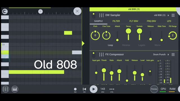Show the CPU usage meter

pyautogui.click(x=163, y=89)
